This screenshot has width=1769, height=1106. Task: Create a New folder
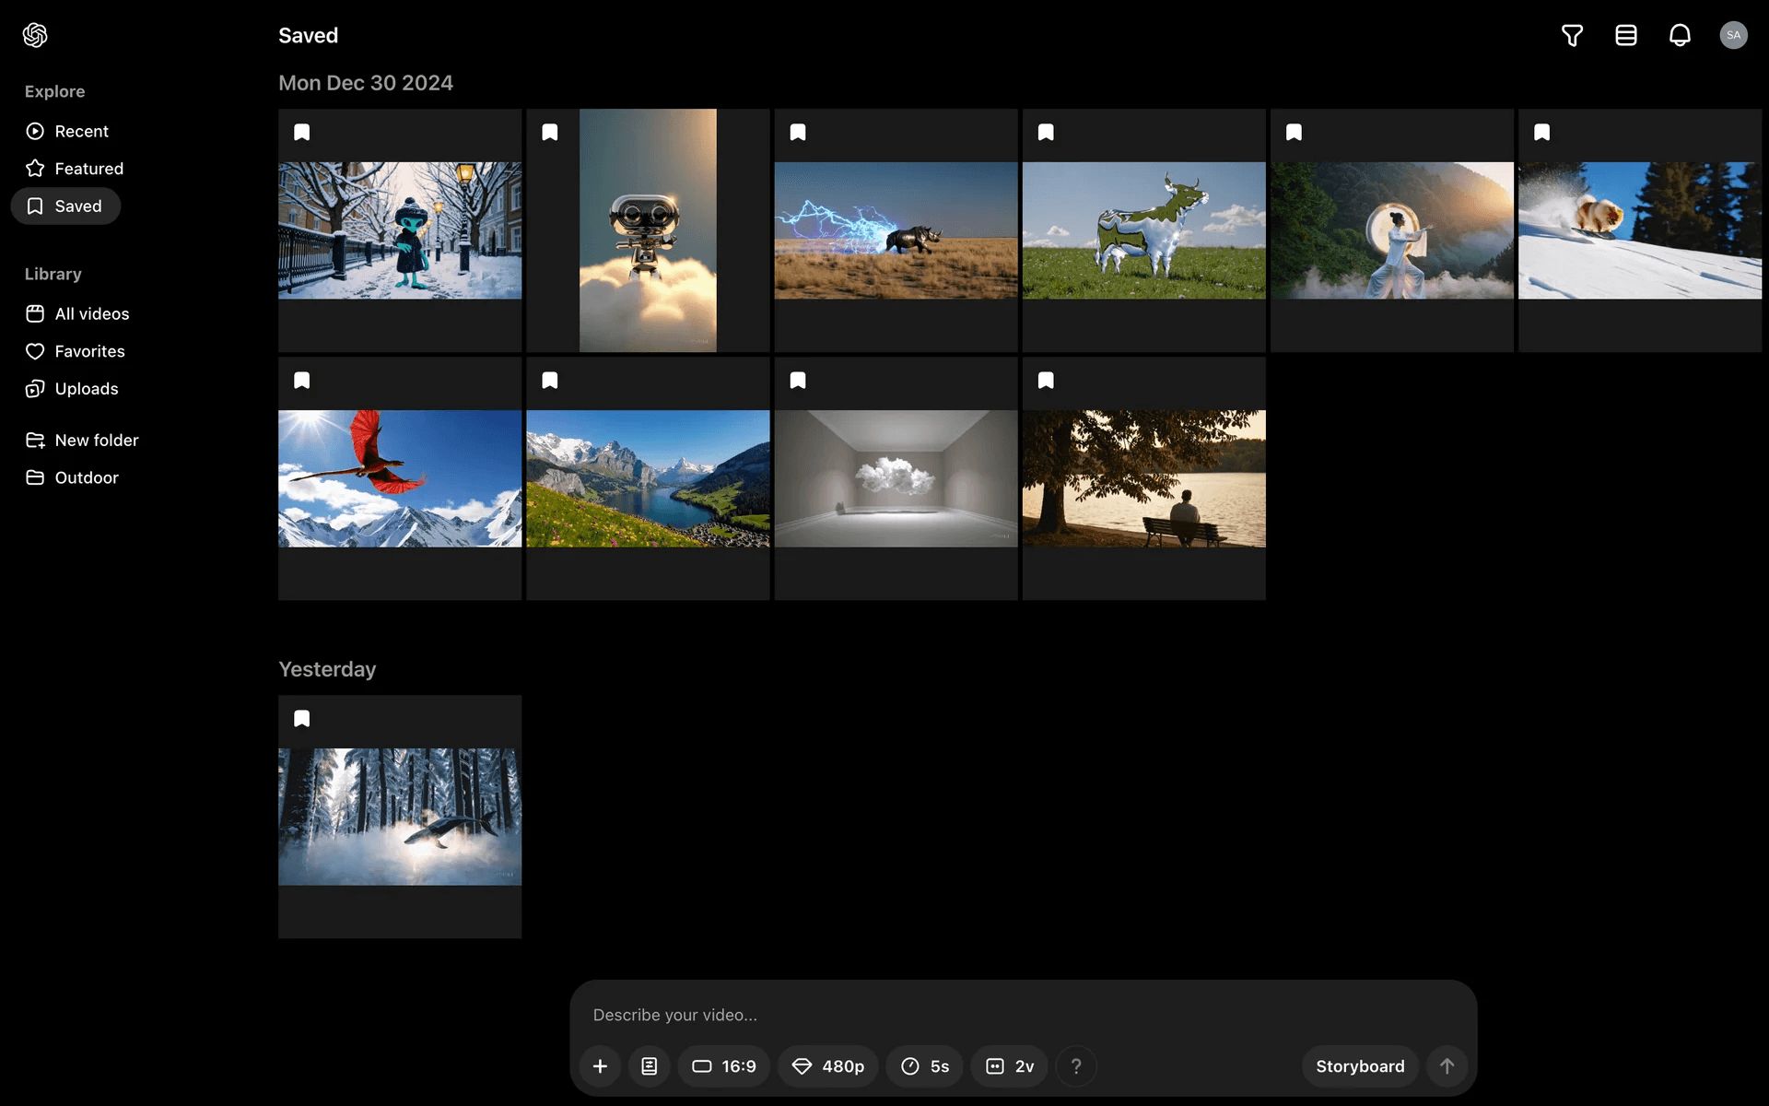coord(96,441)
